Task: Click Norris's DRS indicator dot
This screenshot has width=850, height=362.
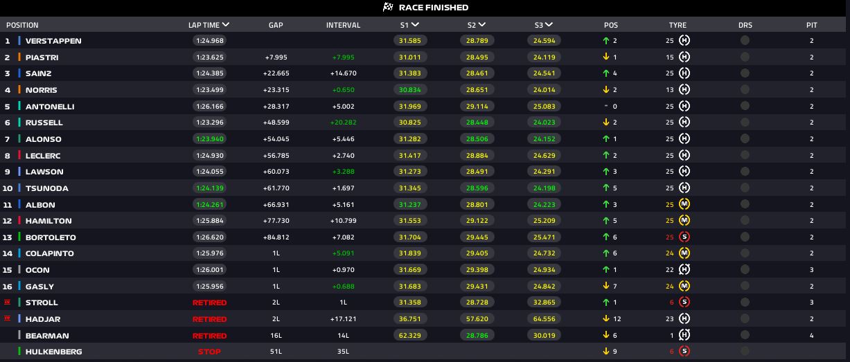Action: (745, 90)
